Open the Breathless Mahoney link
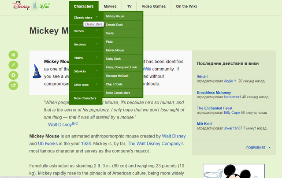Viewport: 282px width, 178px height. tap(214, 93)
